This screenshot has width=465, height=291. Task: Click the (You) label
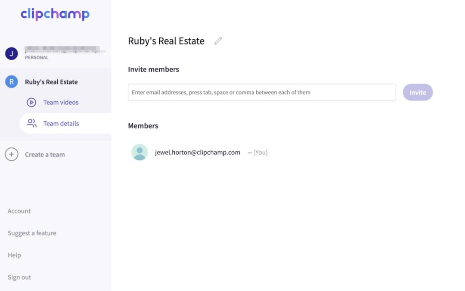[260, 152]
